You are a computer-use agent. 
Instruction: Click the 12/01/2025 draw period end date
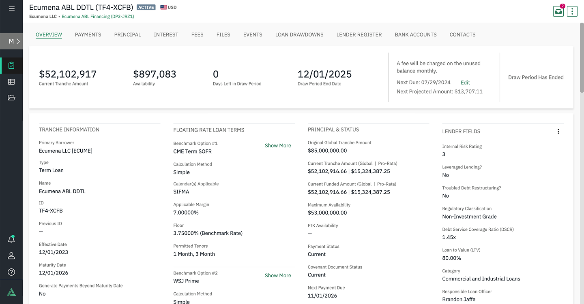pos(324,74)
